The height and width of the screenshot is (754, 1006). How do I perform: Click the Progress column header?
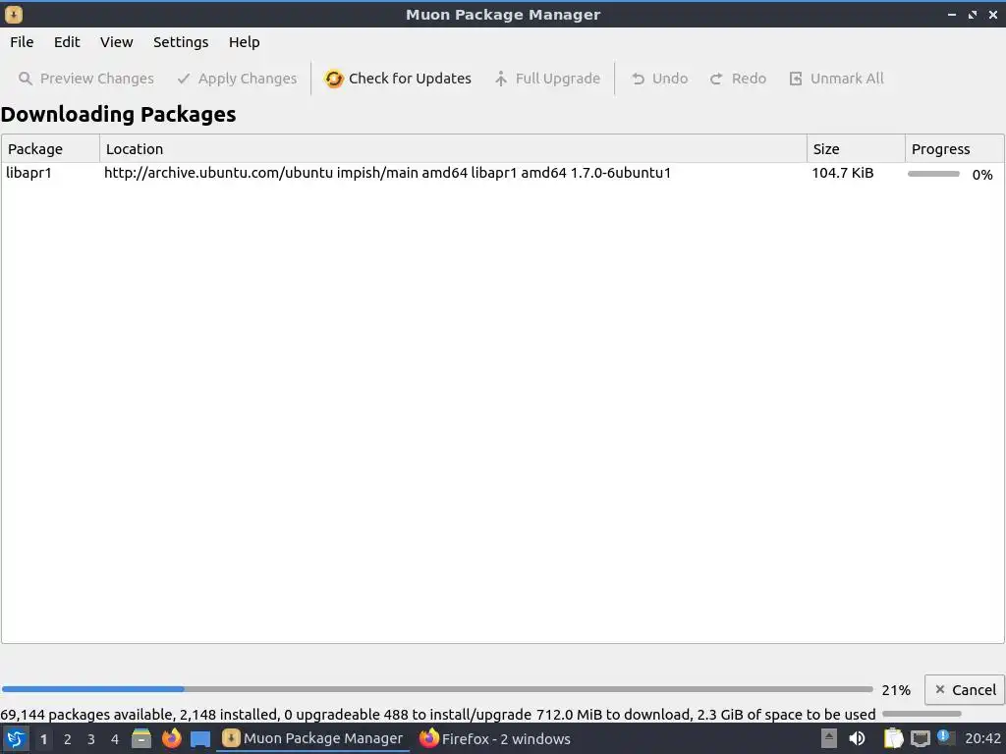(955, 149)
